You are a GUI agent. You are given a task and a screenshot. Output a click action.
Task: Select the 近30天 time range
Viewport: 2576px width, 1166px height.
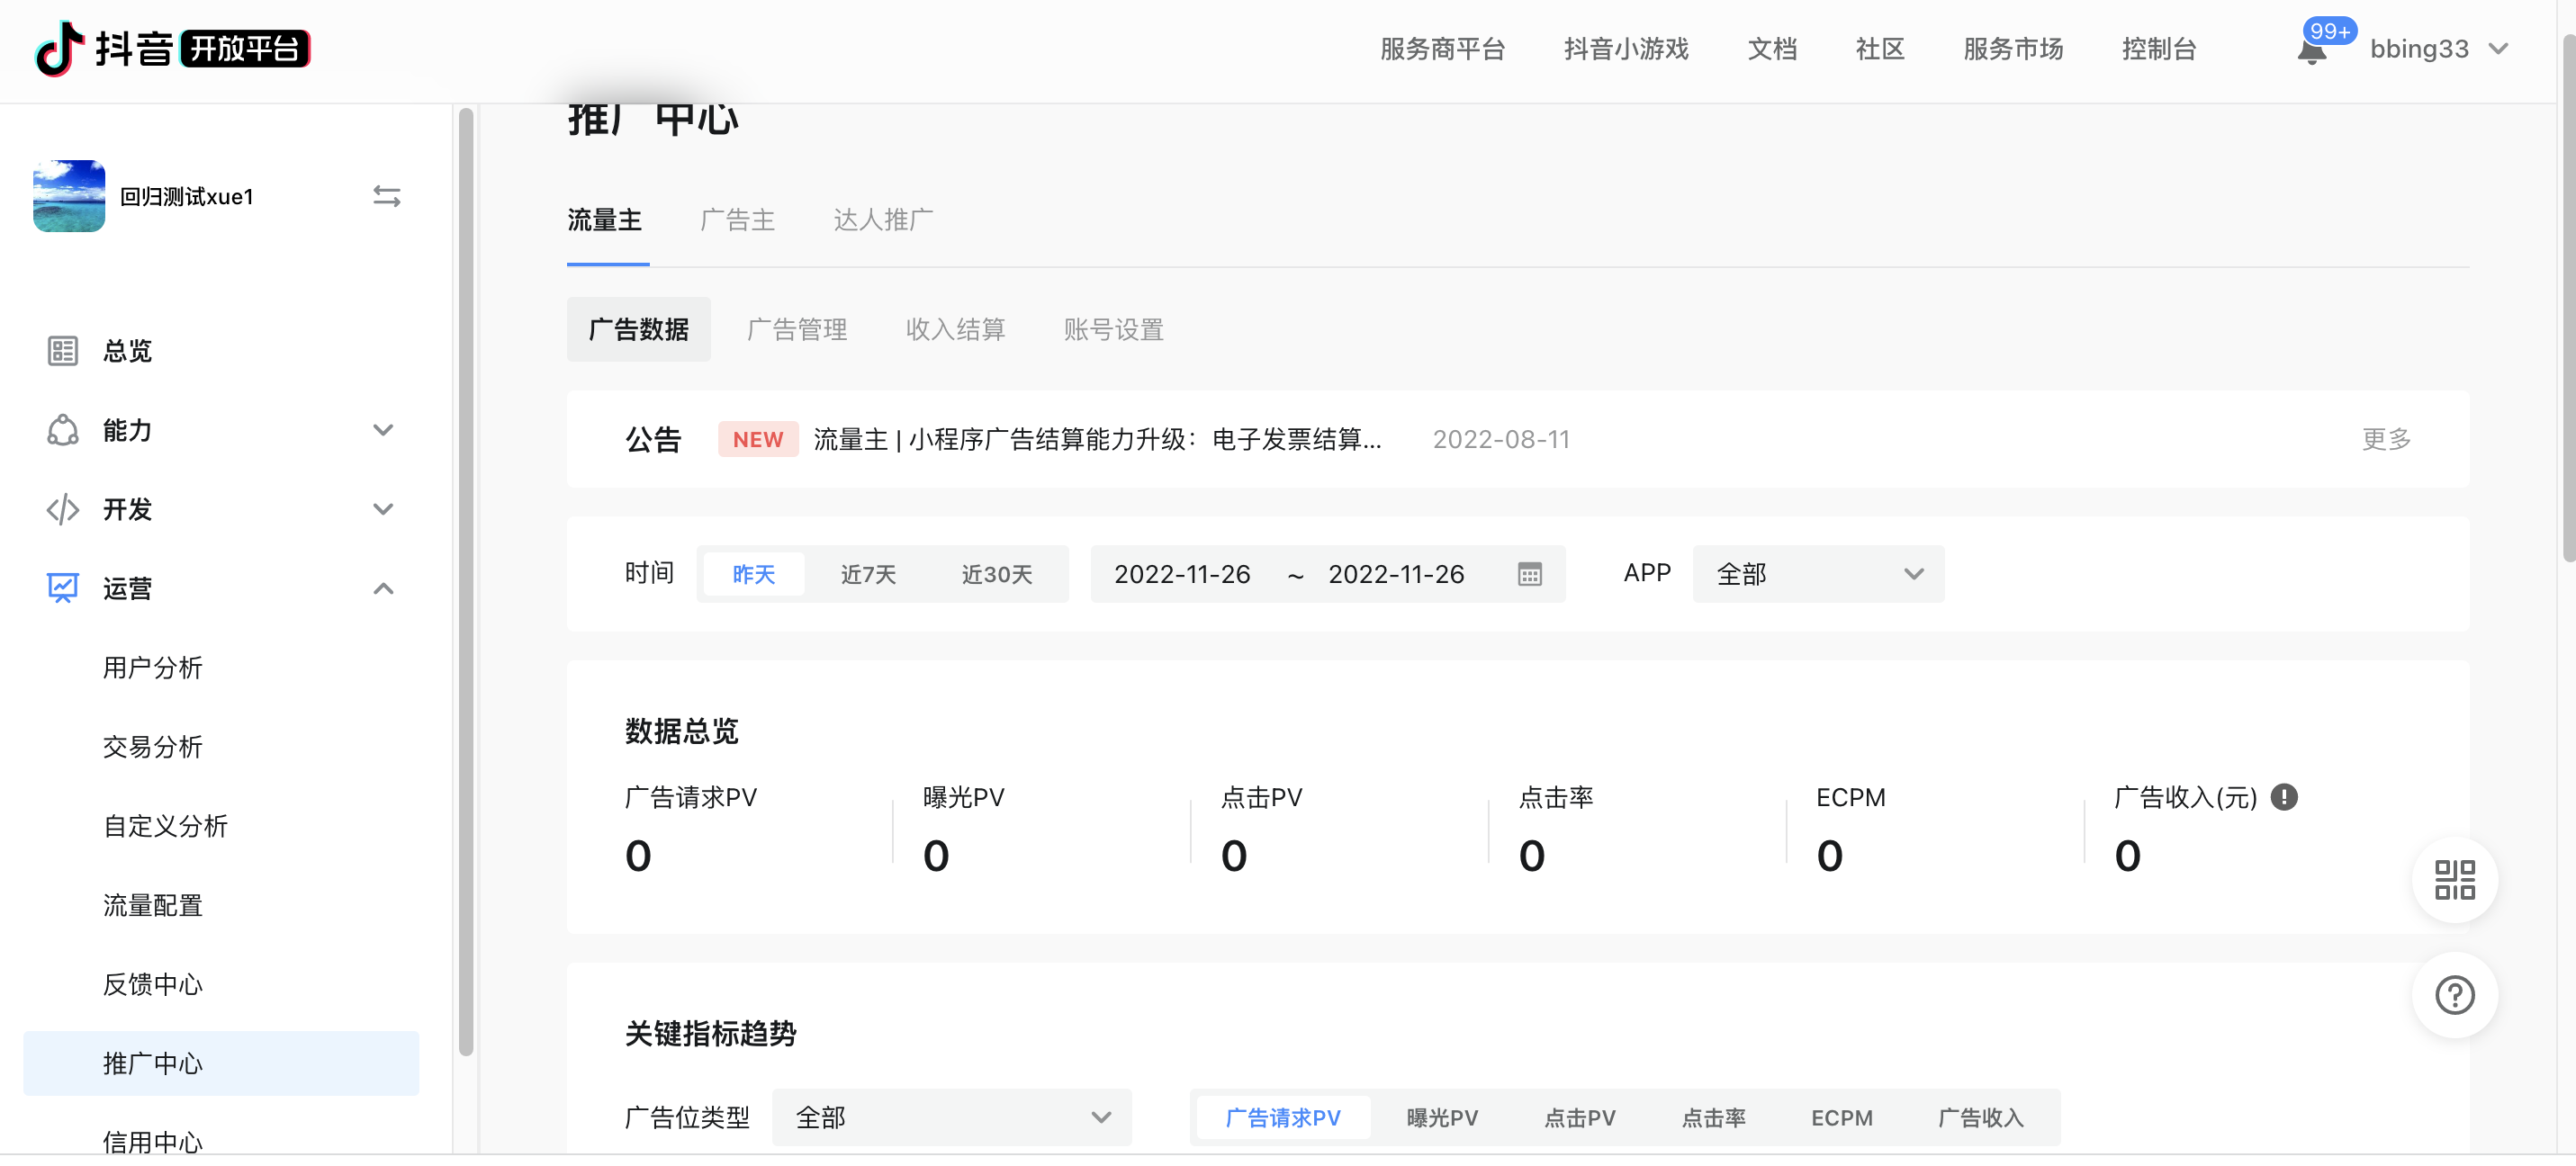click(997, 574)
